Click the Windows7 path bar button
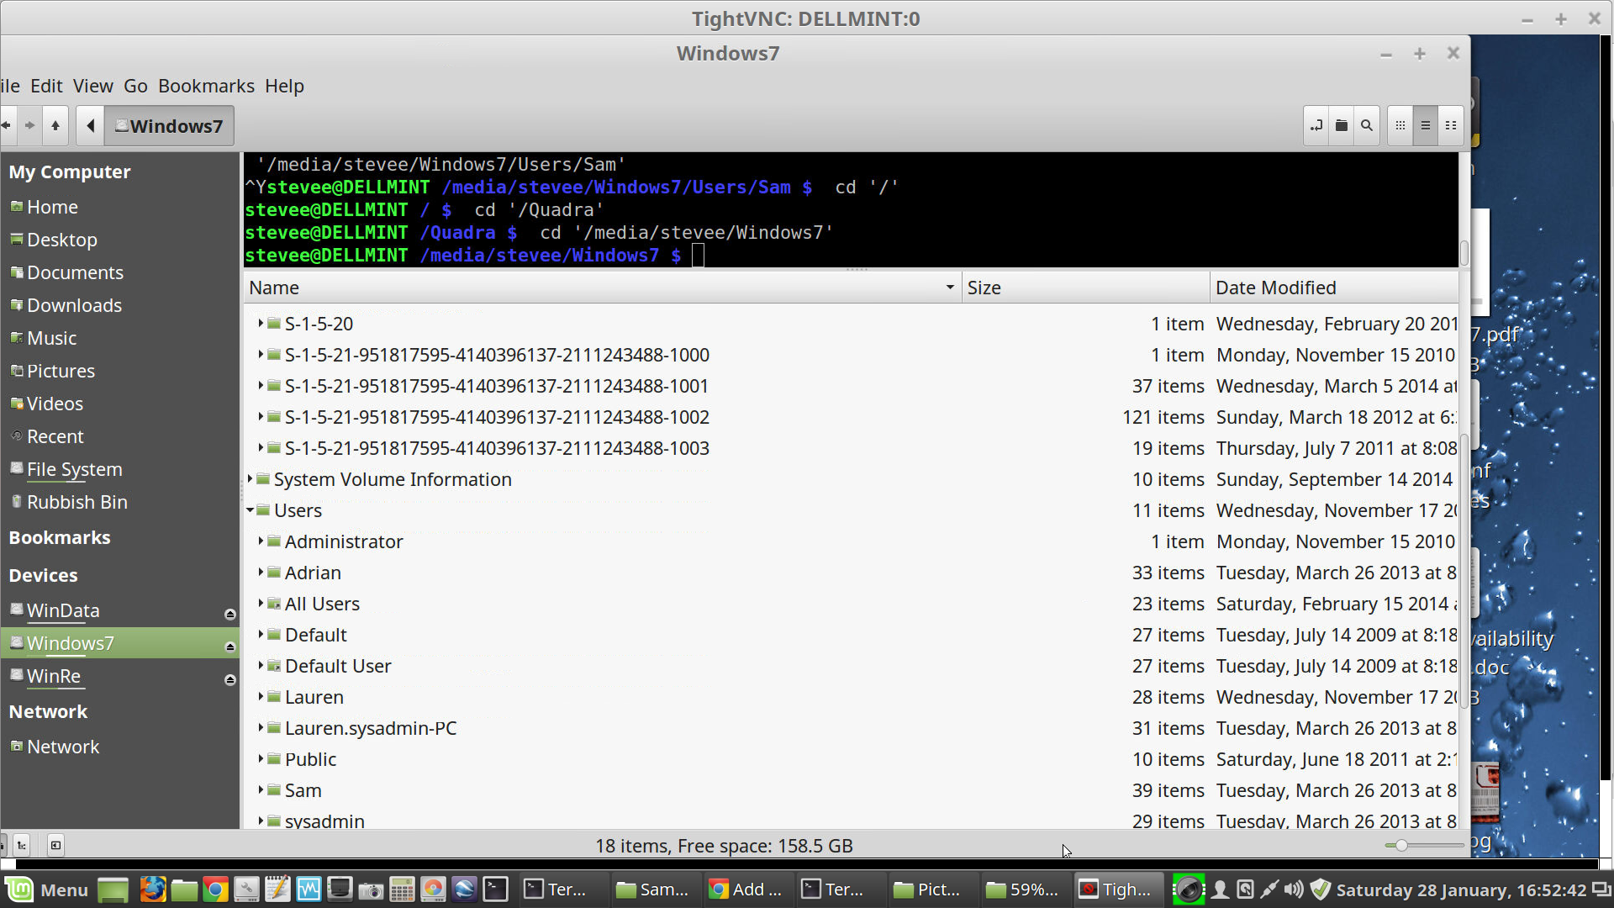This screenshot has width=1614, height=908. pyautogui.click(x=169, y=126)
